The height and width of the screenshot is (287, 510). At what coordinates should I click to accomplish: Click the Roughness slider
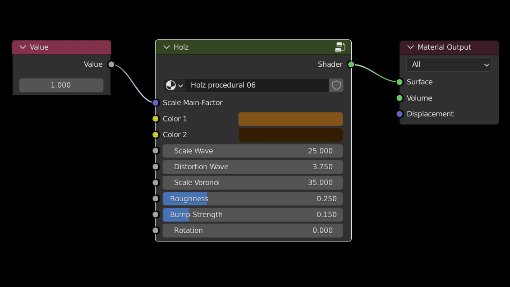click(253, 199)
